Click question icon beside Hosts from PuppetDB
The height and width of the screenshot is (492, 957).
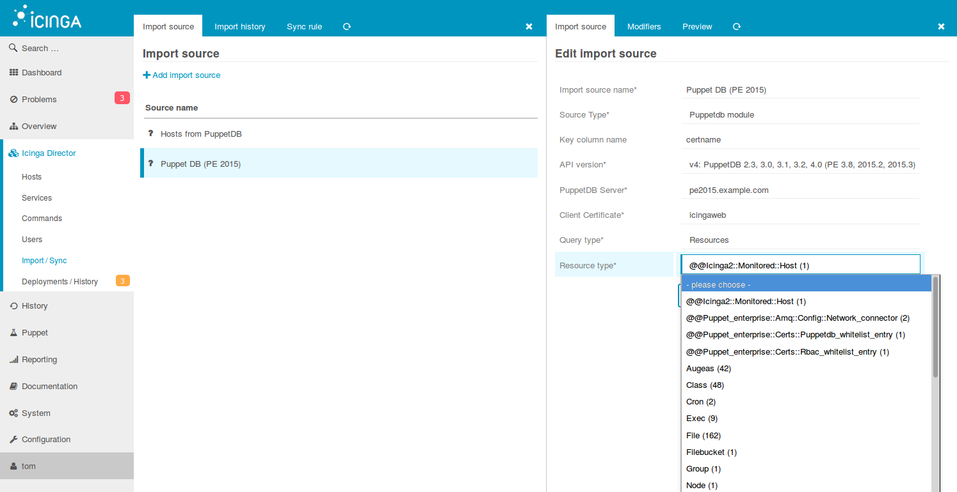151,134
